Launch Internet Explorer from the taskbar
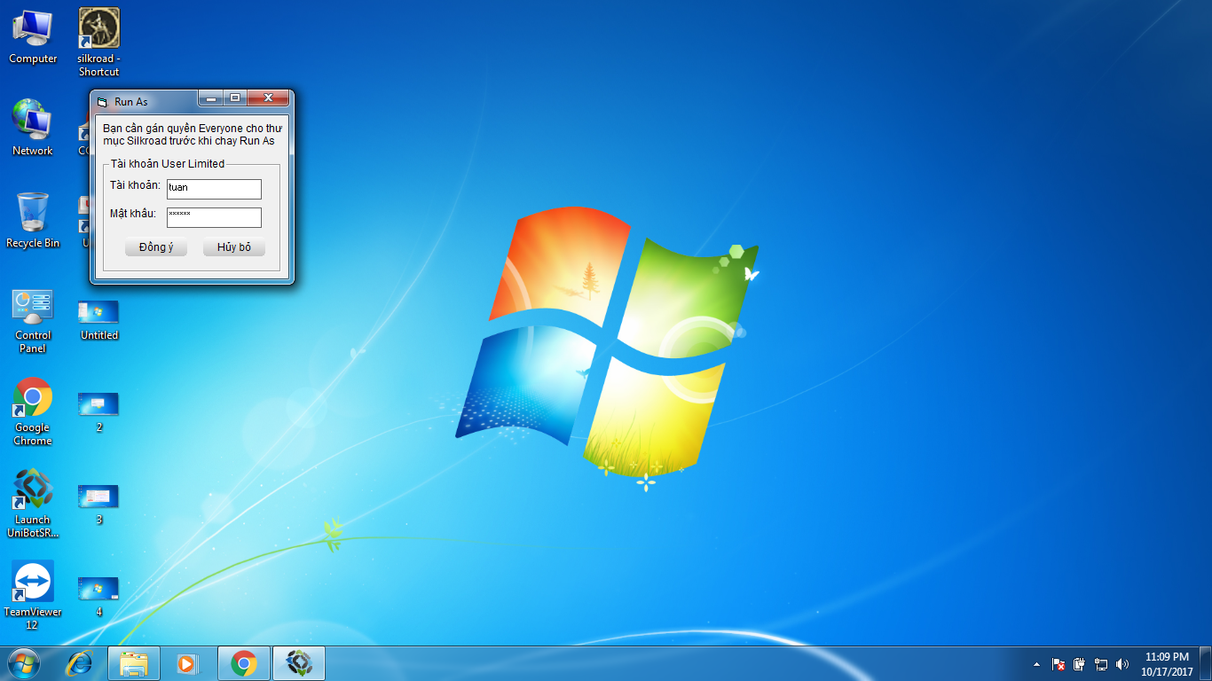This screenshot has height=681, width=1212. 81,663
